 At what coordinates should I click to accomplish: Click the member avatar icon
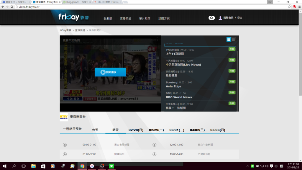(220, 18)
